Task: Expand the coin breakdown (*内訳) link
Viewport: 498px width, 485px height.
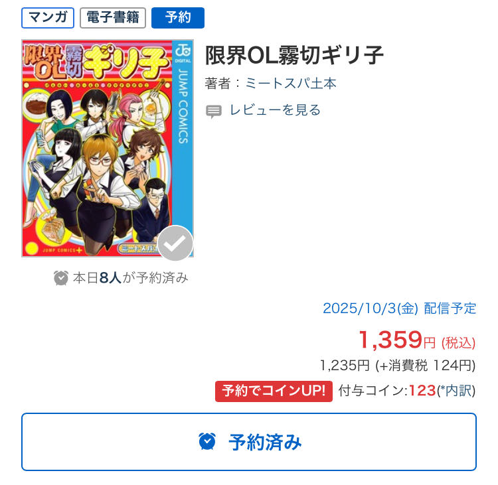Action: [x=456, y=391]
